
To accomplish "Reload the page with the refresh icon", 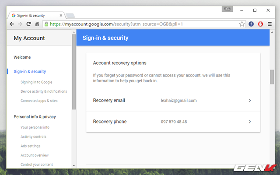I will pos(29,24).
